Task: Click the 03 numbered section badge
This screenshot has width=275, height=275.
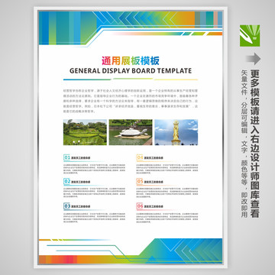Action: [67, 205]
